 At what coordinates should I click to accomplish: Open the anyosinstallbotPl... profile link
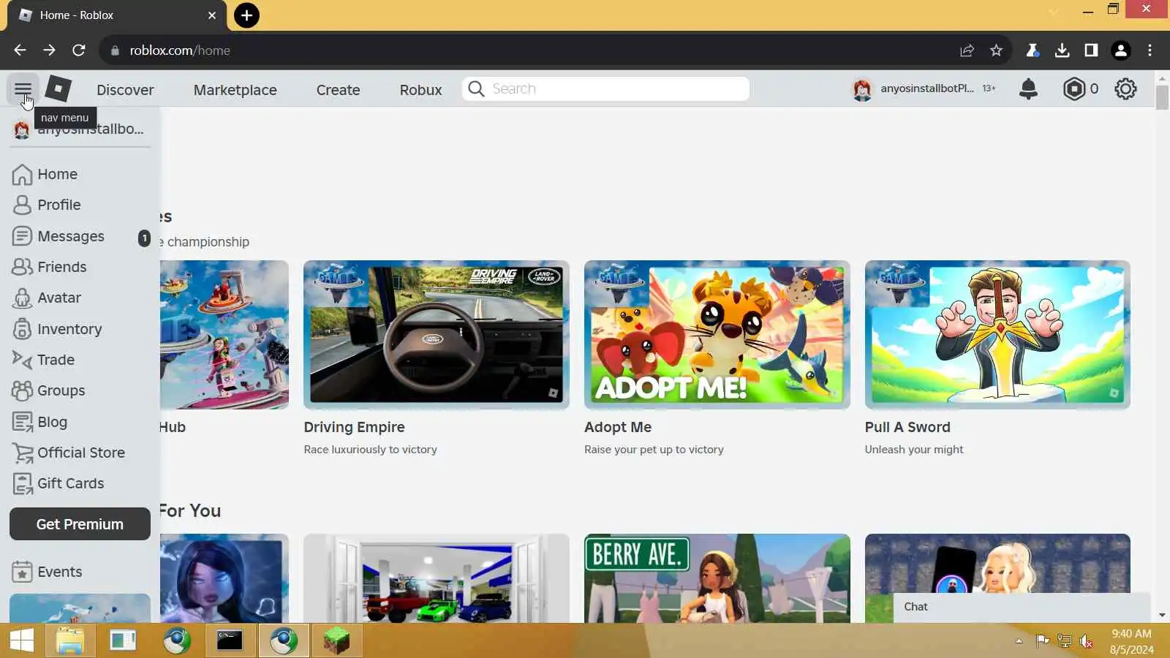point(927,88)
